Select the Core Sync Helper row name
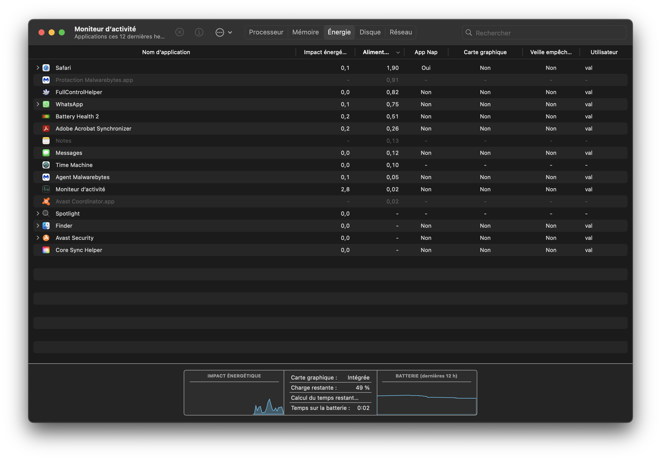The height and width of the screenshot is (460, 661). pyautogui.click(x=79, y=250)
